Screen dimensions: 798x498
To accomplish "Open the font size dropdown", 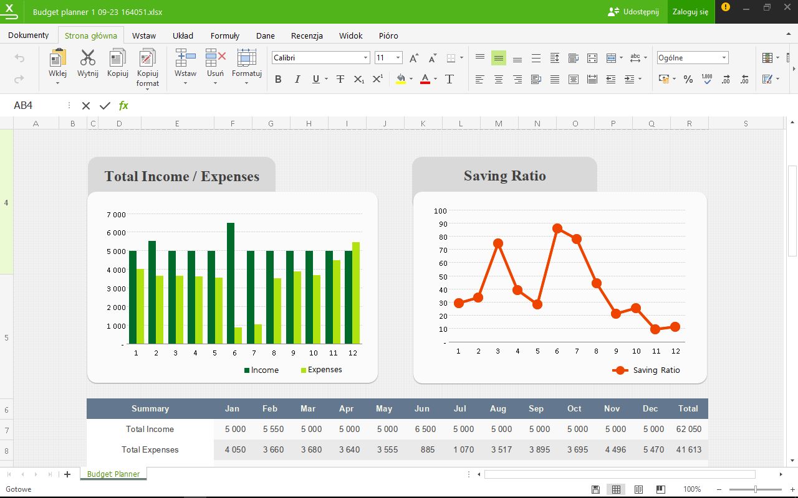I will click(x=398, y=58).
